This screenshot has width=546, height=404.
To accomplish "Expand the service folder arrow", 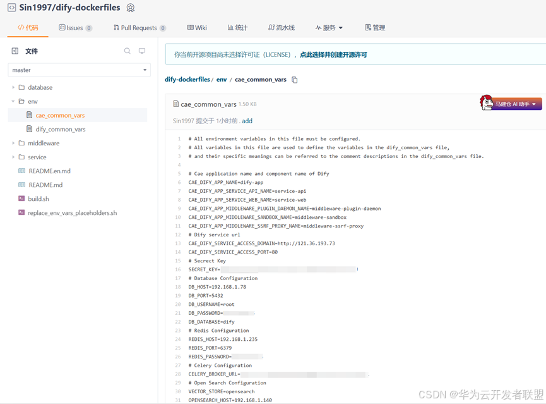I will [x=13, y=157].
